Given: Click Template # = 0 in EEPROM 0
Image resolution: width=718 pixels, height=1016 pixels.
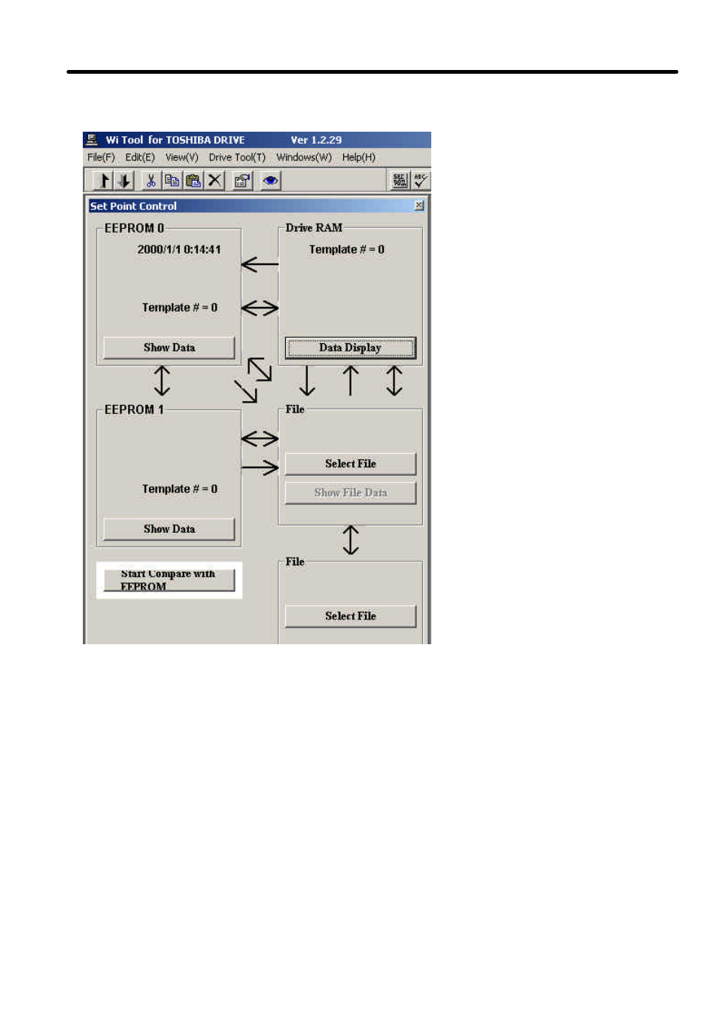Looking at the screenshot, I should coord(180,308).
